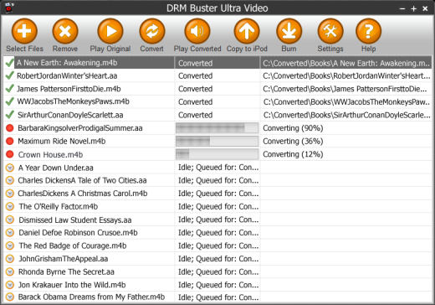Click red dot beside BarbaraKingsolverProdigalSummer.aa
The width and height of the screenshot is (435, 305).
(x=10, y=128)
